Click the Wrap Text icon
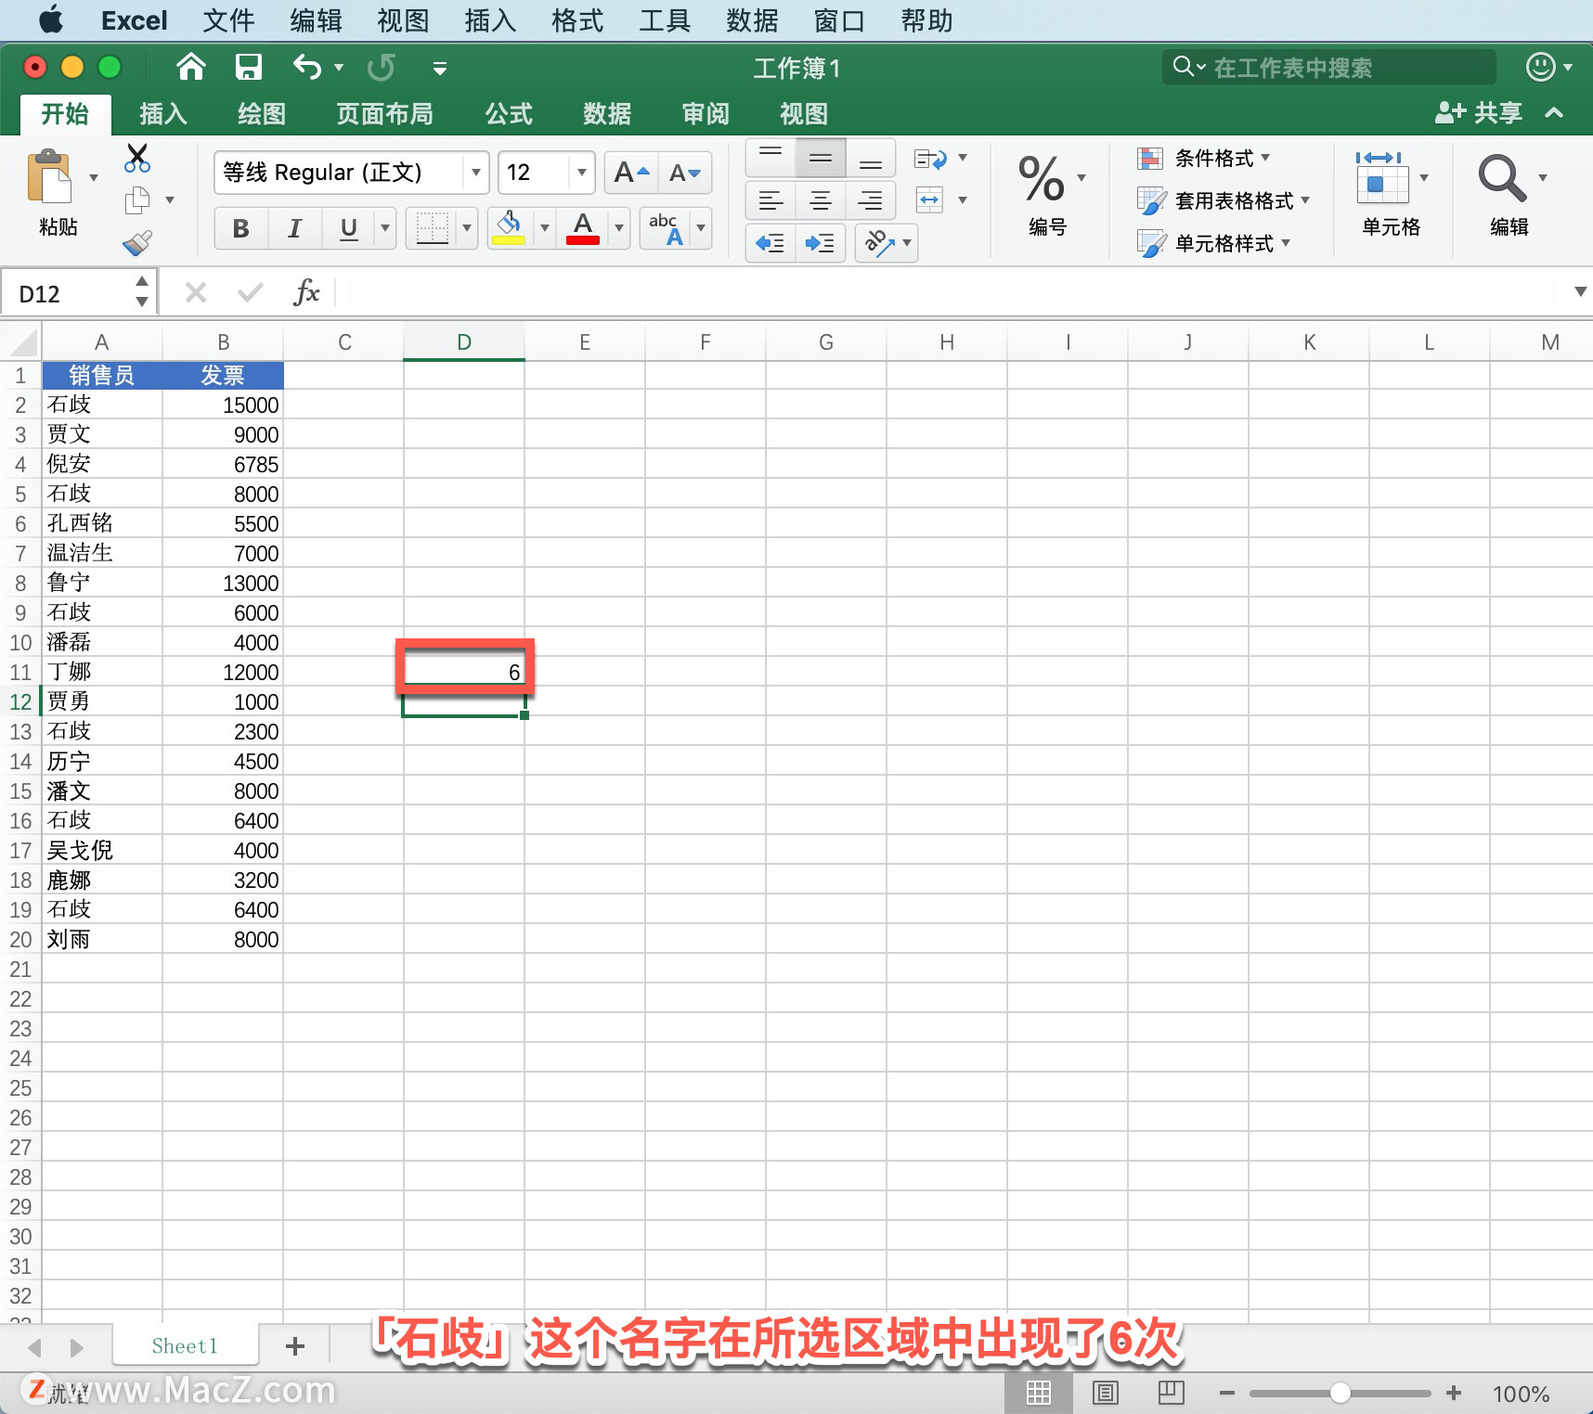Viewport: 1593px width, 1414px height. pos(930,159)
